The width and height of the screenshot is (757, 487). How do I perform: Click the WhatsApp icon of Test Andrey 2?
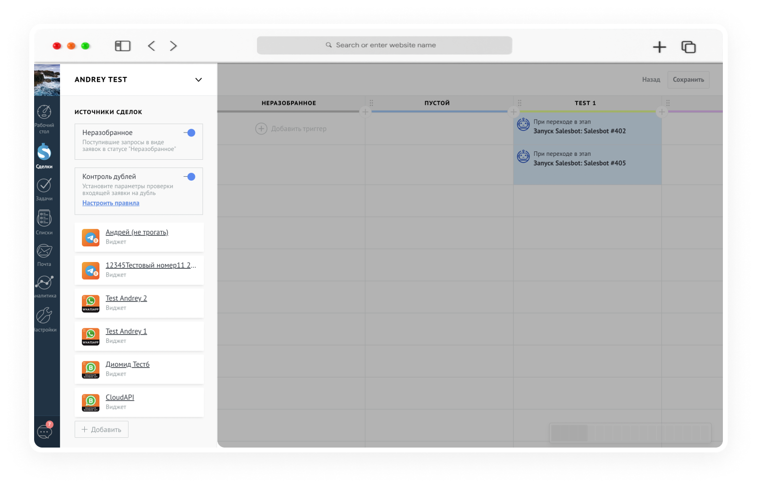tap(91, 304)
